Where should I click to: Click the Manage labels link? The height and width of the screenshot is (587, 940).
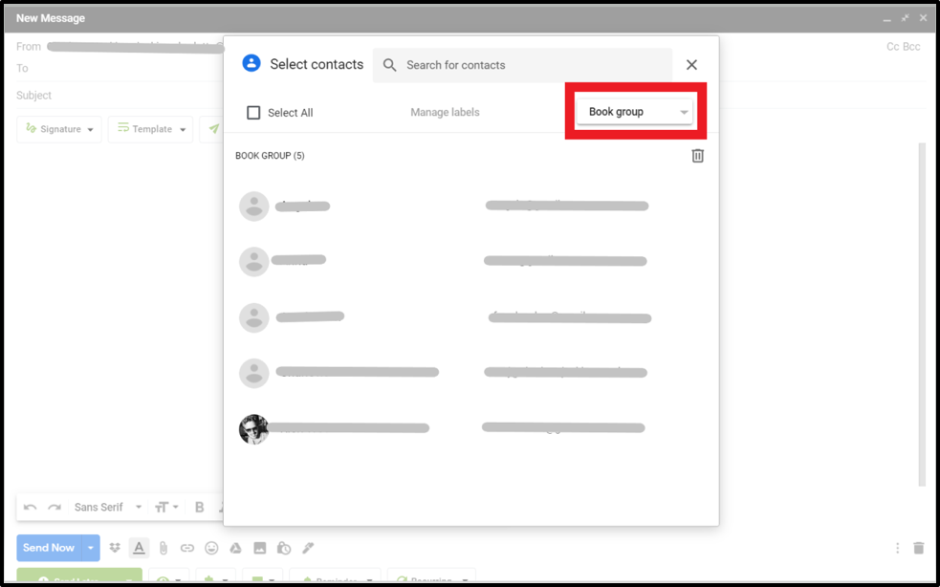click(445, 113)
